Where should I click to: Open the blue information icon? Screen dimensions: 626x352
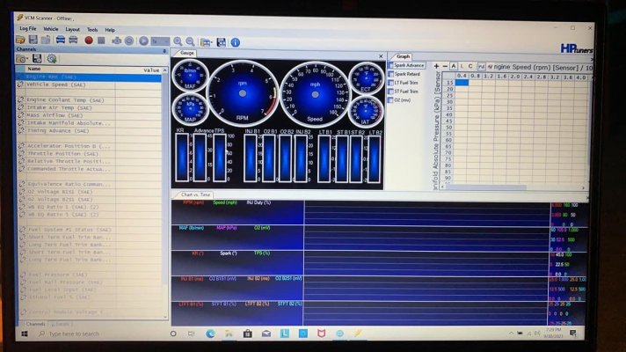pos(235,42)
